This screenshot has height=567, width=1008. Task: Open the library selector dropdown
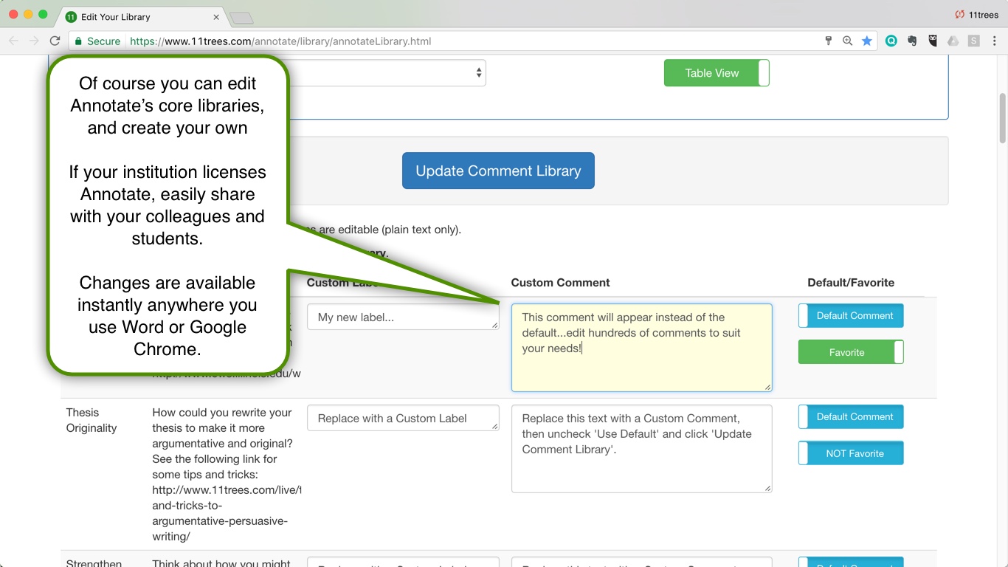click(x=387, y=72)
